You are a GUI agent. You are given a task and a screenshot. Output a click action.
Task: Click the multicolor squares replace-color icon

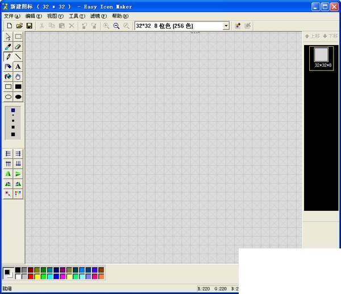[x=18, y=194]
